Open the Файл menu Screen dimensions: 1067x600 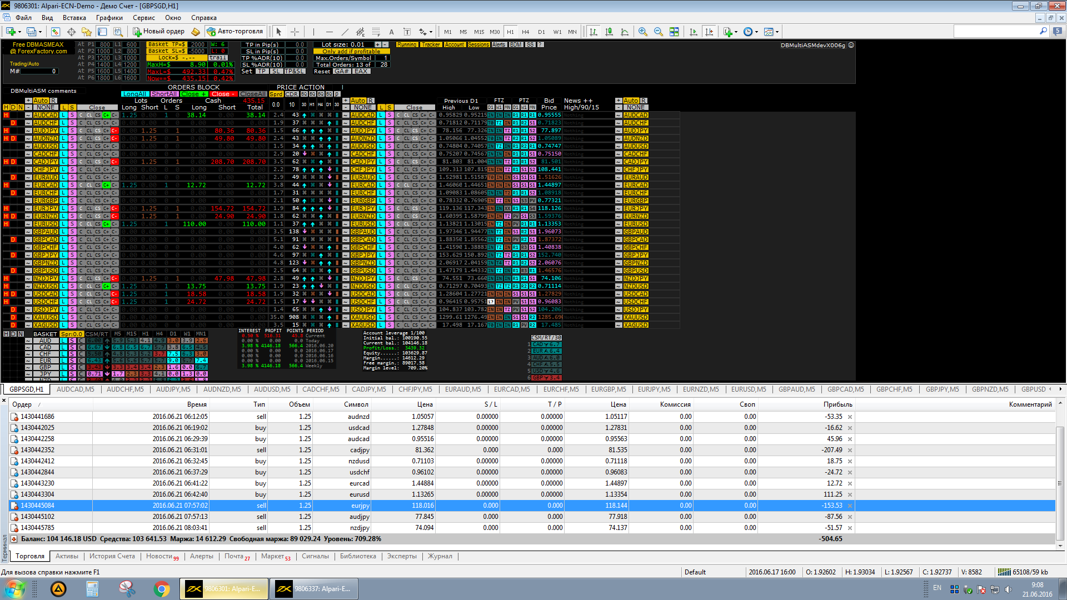click(x=23, y=18)
